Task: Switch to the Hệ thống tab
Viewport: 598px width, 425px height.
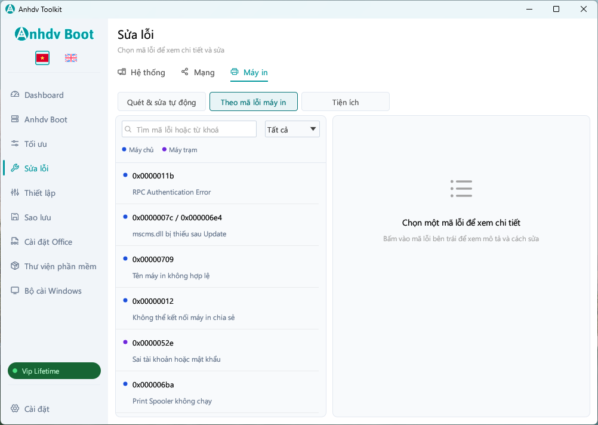Action: 141,72
